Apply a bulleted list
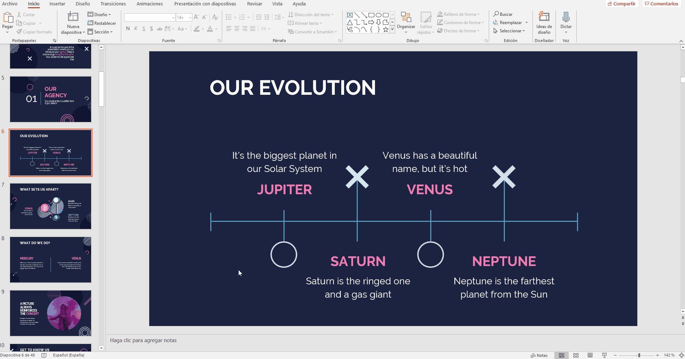 229,17
